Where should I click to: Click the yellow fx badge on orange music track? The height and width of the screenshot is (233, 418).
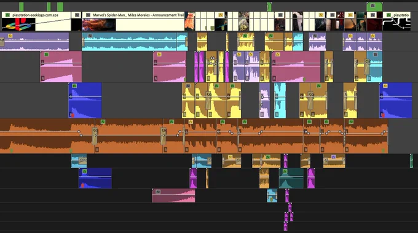191,122
